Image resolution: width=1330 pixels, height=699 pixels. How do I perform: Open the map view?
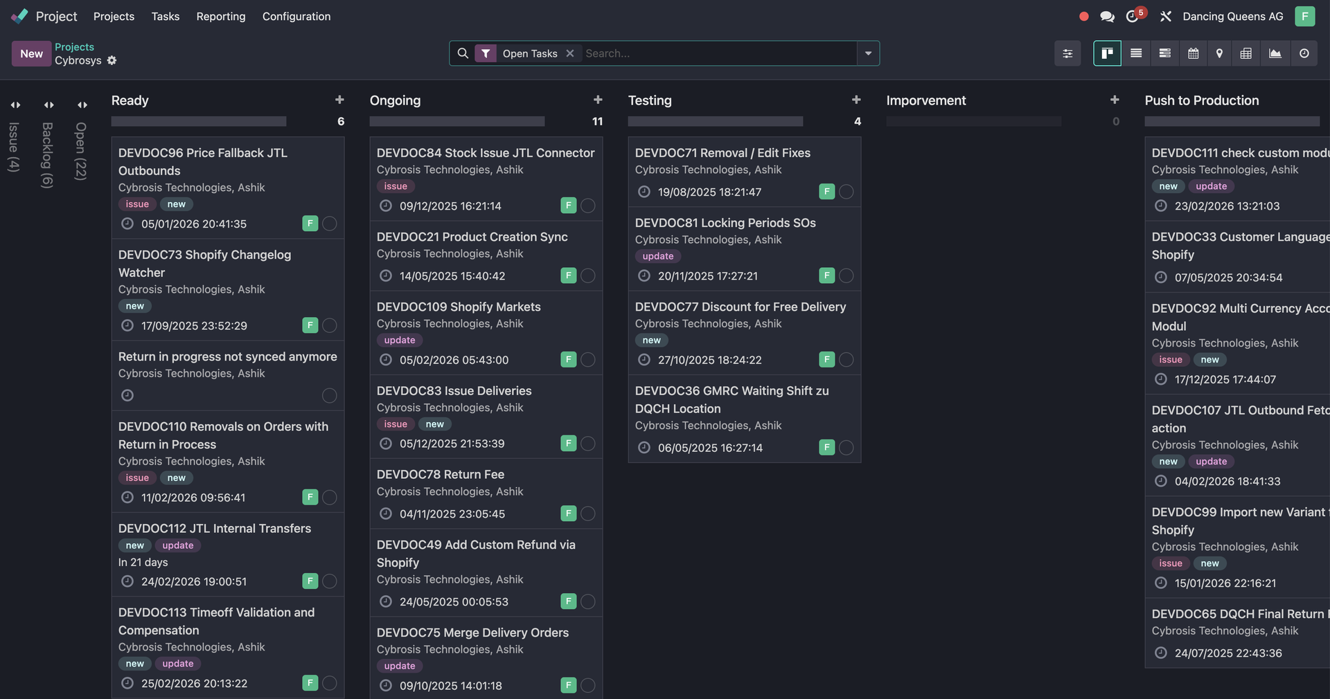(x=1219, y=53)
